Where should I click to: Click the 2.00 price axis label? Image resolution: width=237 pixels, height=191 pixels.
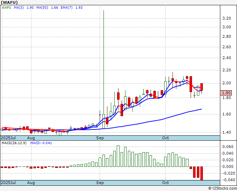(x=227, y=83)
